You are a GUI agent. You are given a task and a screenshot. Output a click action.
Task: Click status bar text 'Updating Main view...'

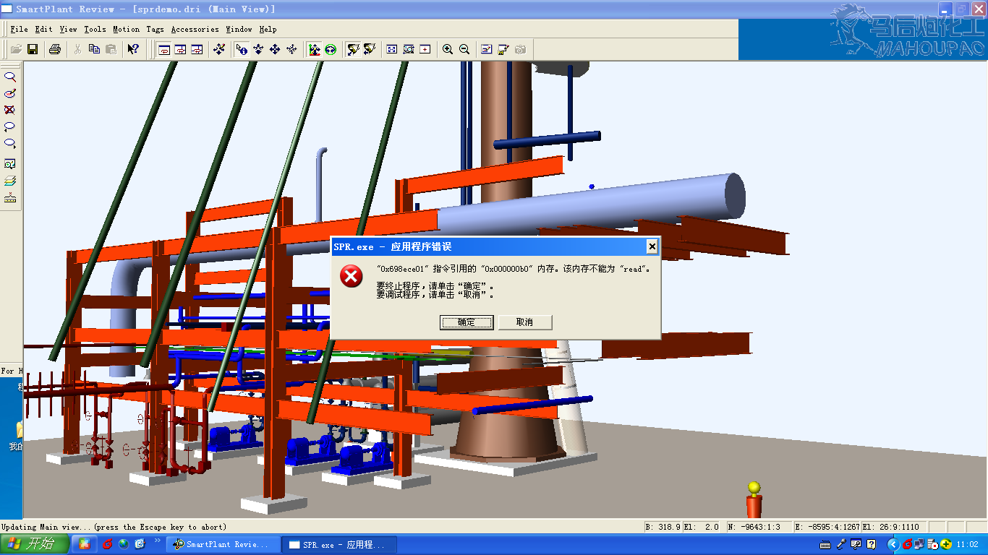(114, 527)
